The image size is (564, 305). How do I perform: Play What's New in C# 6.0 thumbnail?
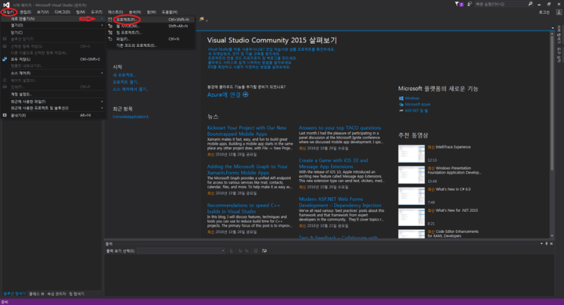tap(411, 196)
